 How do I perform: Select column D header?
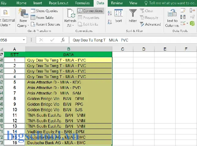click(x=144, y=49)
